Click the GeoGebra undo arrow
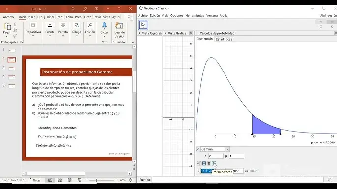The image size is (337, 189). (x=321, y=22)
